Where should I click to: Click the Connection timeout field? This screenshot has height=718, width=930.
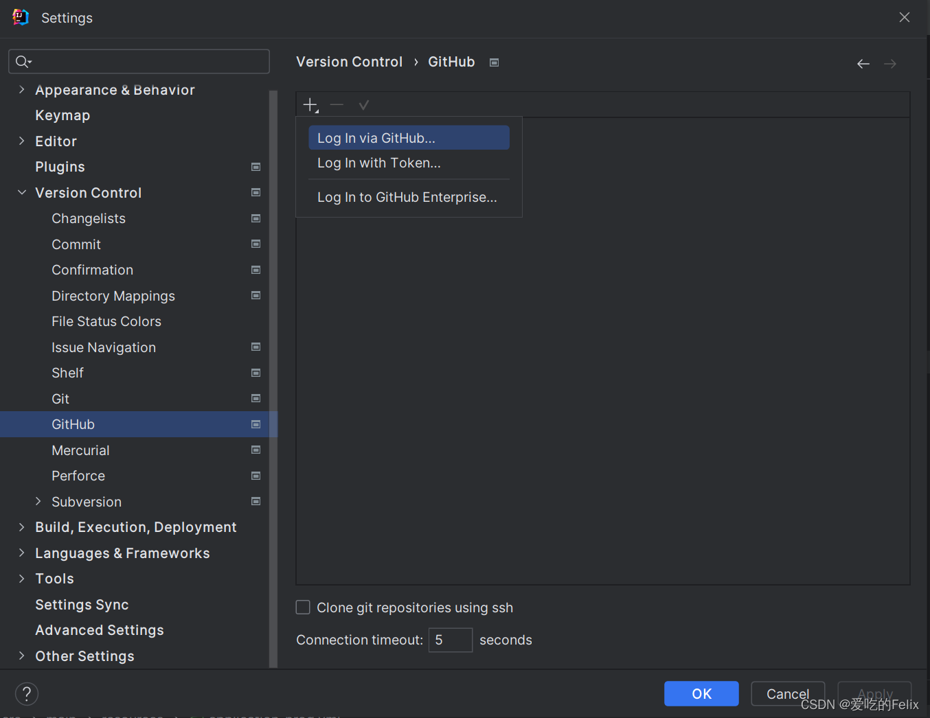point(451,640)
